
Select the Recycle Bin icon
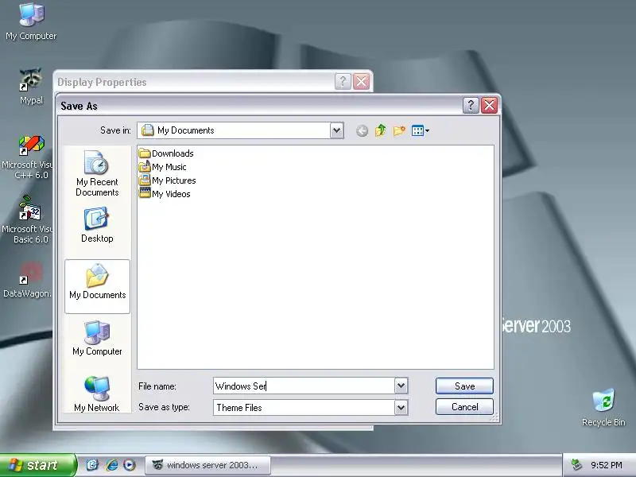[x=603, y=407]
